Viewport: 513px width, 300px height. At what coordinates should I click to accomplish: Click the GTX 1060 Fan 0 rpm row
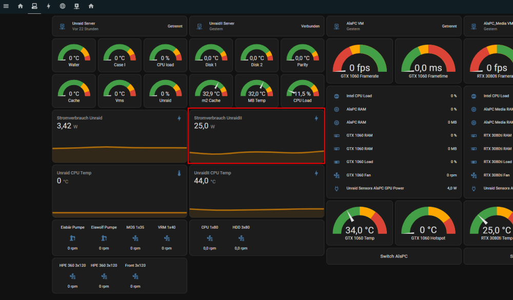pos(394,175)
